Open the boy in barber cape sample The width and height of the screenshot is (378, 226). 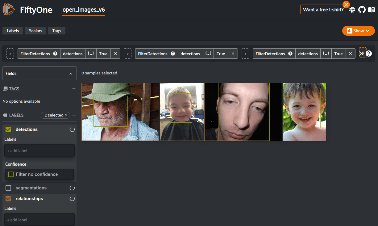point(182,112)
